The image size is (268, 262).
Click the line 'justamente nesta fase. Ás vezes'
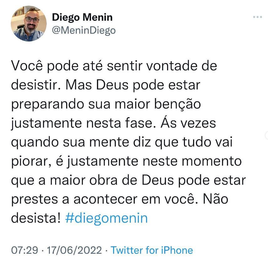pos(113,123)
